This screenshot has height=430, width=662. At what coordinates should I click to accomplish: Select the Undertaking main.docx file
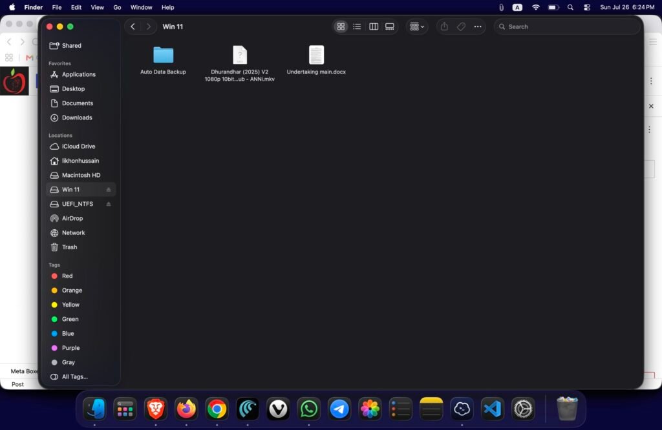pos(316,60)
